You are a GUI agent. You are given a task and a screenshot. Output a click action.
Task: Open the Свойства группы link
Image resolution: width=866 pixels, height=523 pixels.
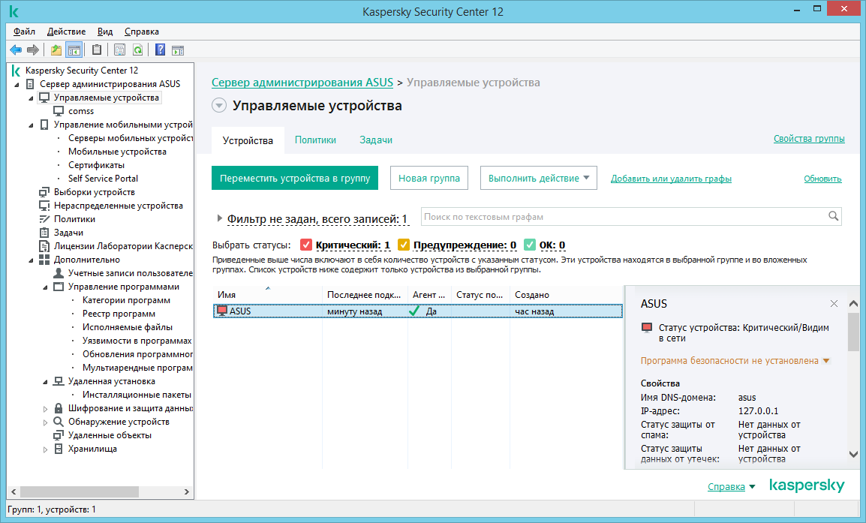click(x=809, y=139)
